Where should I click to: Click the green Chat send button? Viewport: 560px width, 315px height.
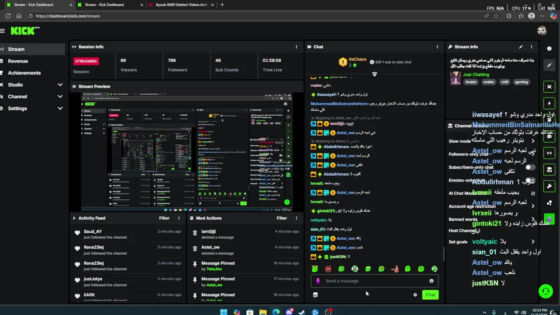click(x=430, y=295)
